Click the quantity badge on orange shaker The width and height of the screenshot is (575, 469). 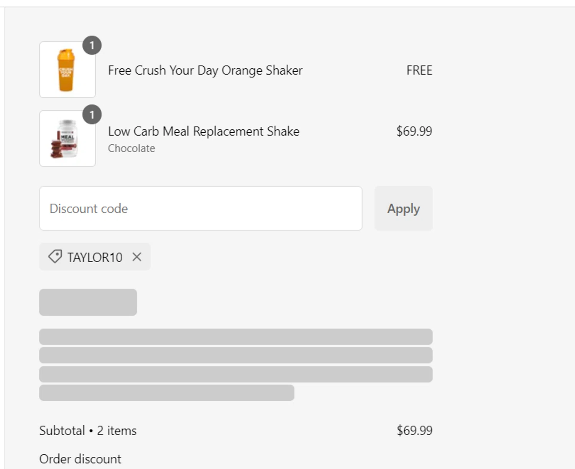click(92, 46)
